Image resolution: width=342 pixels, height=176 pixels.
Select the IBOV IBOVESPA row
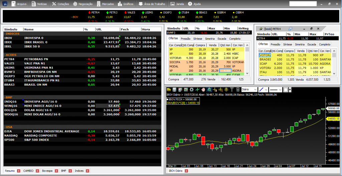pos(82,38)
